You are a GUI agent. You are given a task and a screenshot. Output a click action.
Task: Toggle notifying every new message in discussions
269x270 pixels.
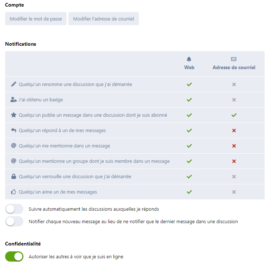14,221
